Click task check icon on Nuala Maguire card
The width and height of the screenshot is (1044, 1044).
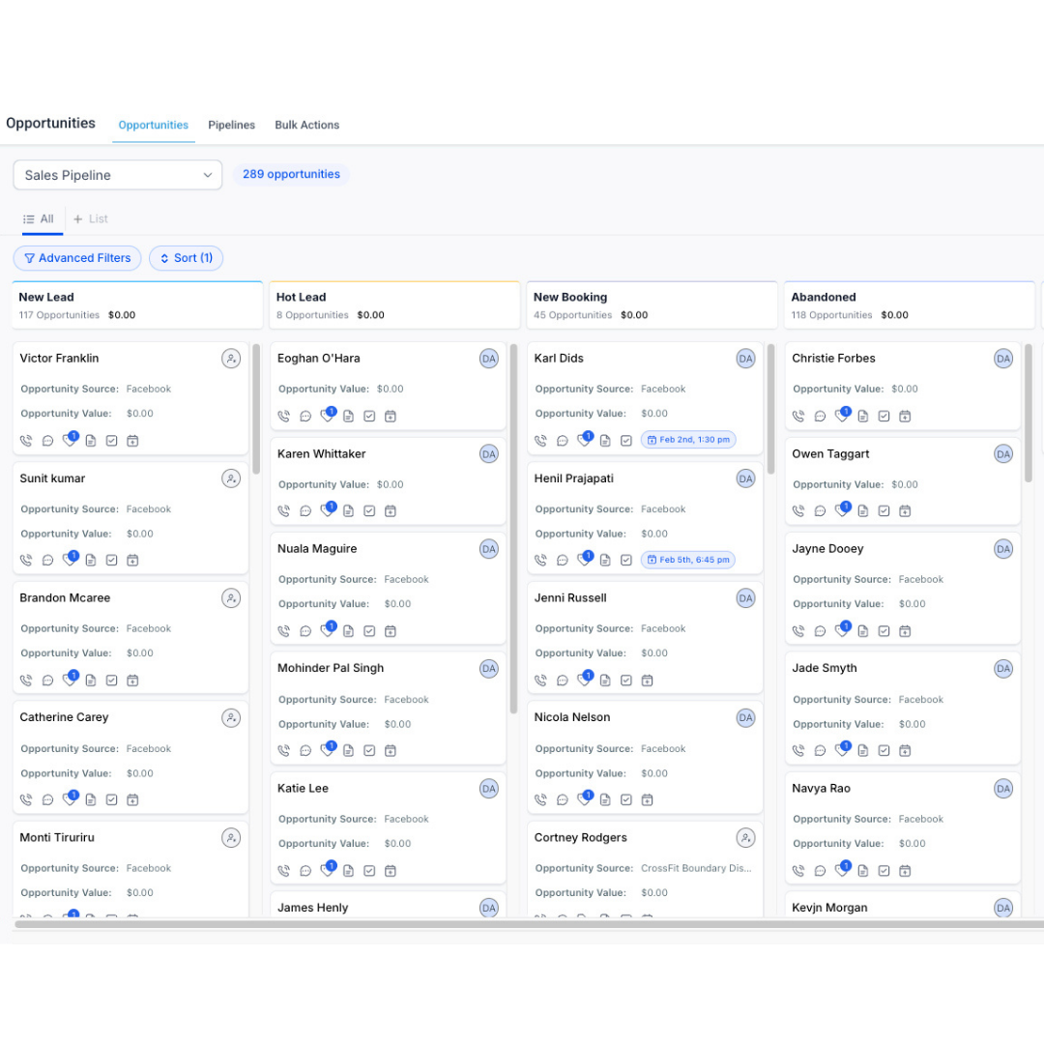(x=369, y=631)
